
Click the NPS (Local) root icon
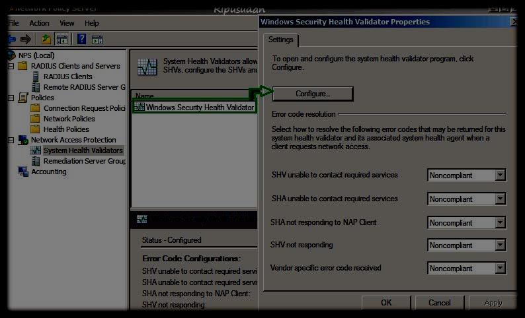click(x=12, y=55)
